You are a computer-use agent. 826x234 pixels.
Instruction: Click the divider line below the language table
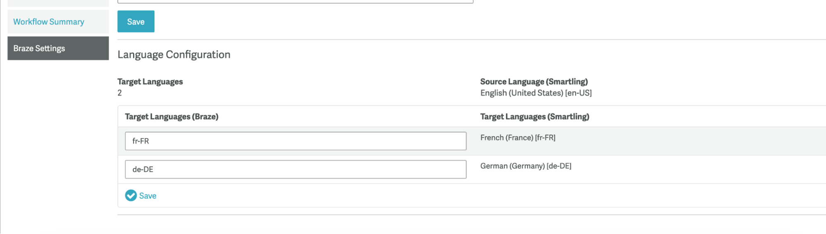(471, 215)
